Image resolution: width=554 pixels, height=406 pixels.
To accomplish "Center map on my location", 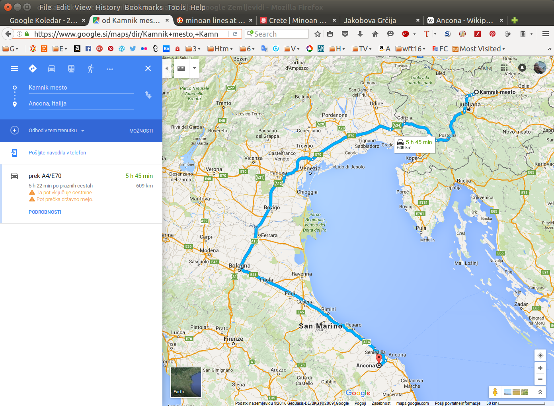I will point(540,355).
